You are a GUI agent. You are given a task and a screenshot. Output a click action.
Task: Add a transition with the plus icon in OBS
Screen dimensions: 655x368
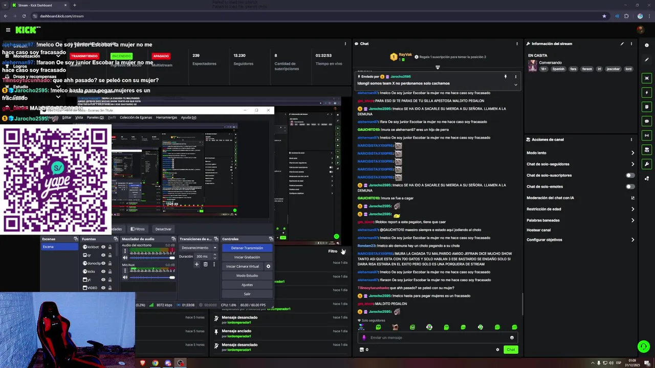196,264
